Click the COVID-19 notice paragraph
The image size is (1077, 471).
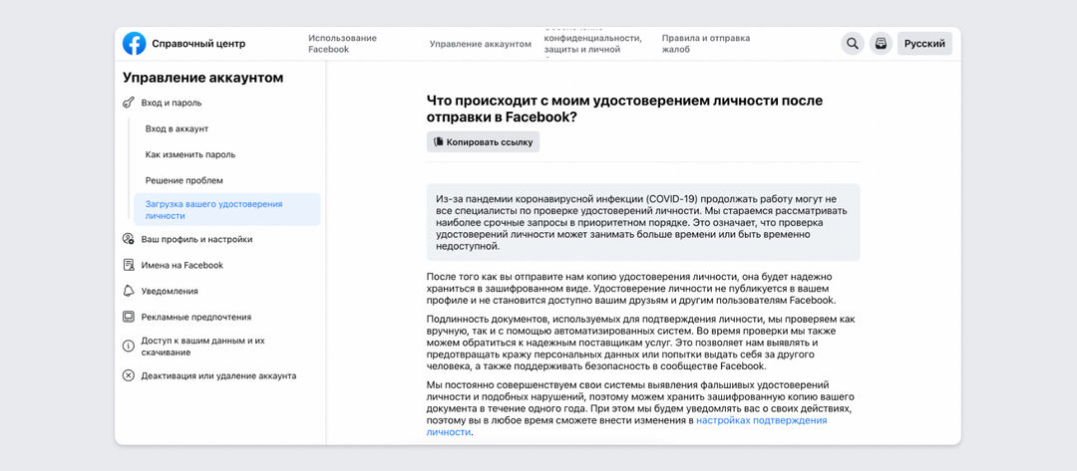click(x=643, y=222)
